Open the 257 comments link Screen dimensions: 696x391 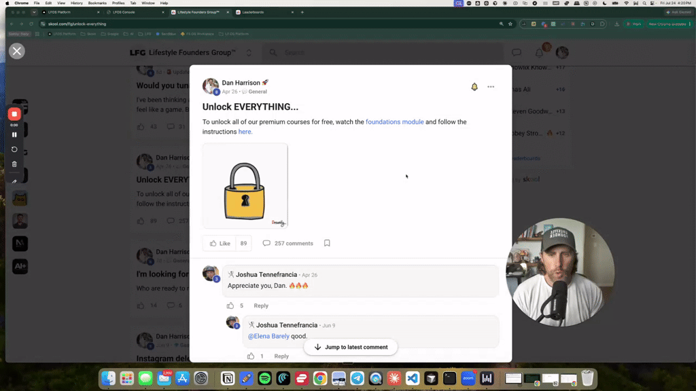(288, 244)
